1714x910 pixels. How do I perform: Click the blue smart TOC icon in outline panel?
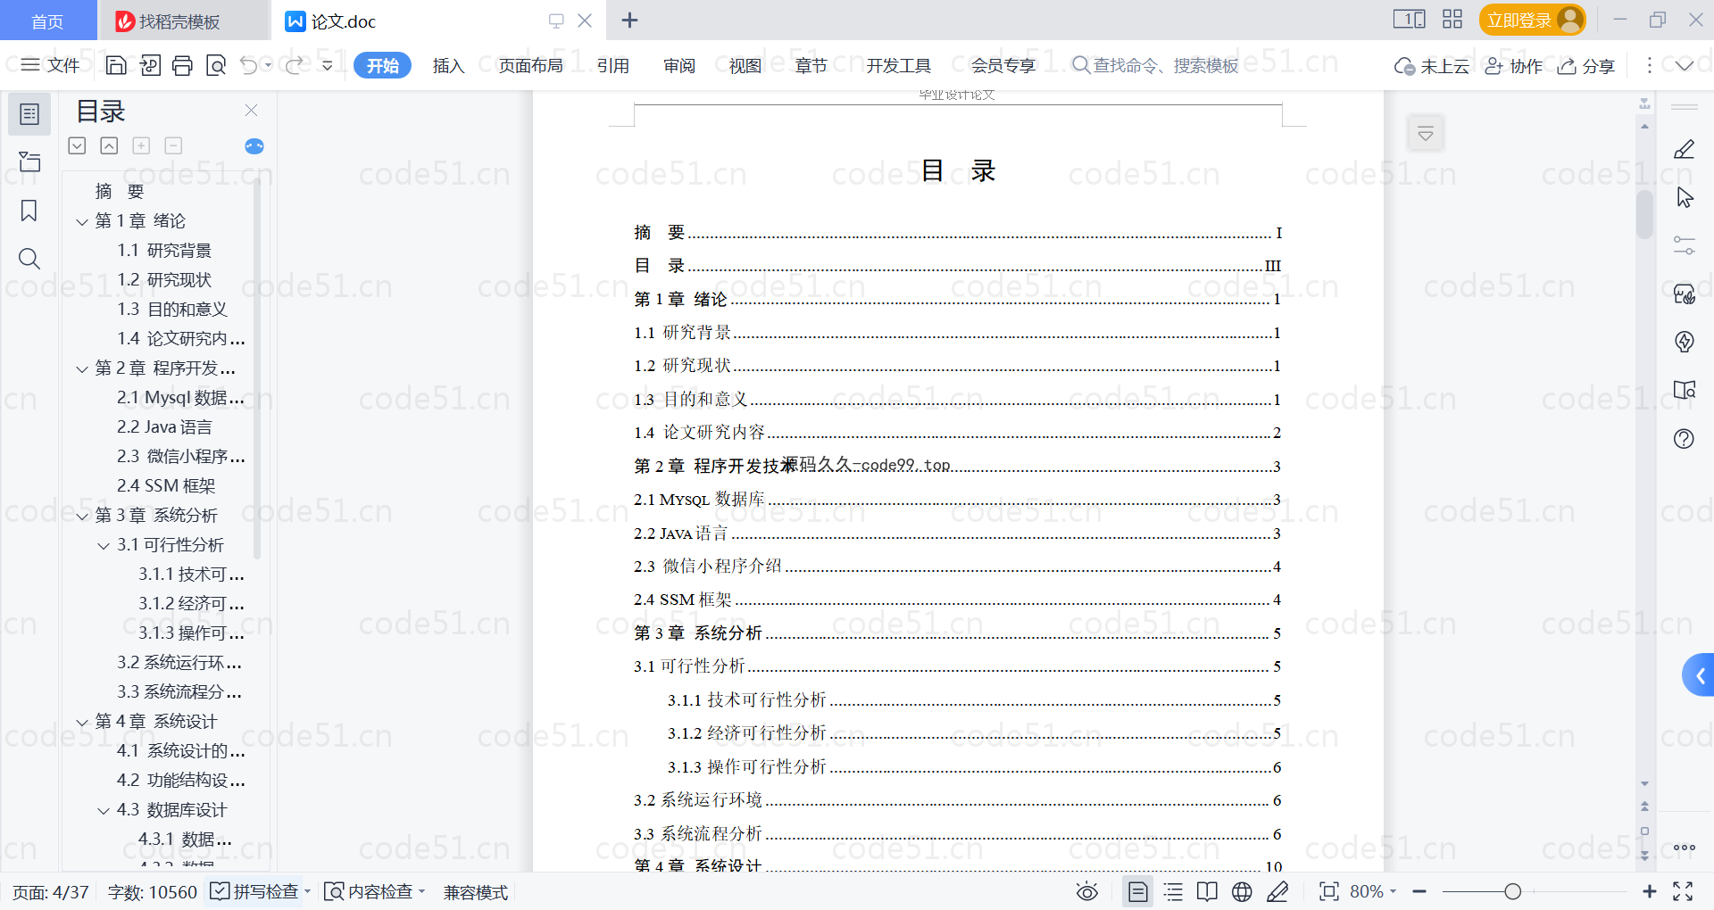click(x=254, y=146)
